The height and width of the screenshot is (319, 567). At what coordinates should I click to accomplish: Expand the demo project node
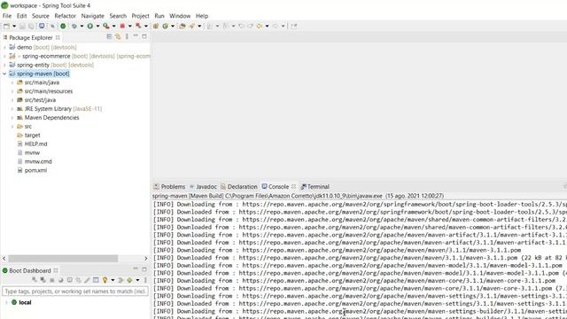4,47
